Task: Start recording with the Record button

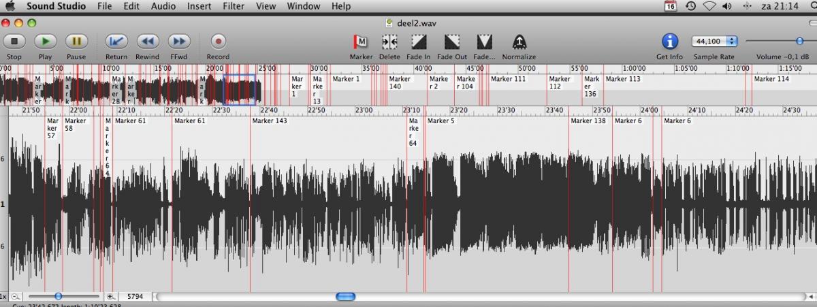Action: coord(218,42)
